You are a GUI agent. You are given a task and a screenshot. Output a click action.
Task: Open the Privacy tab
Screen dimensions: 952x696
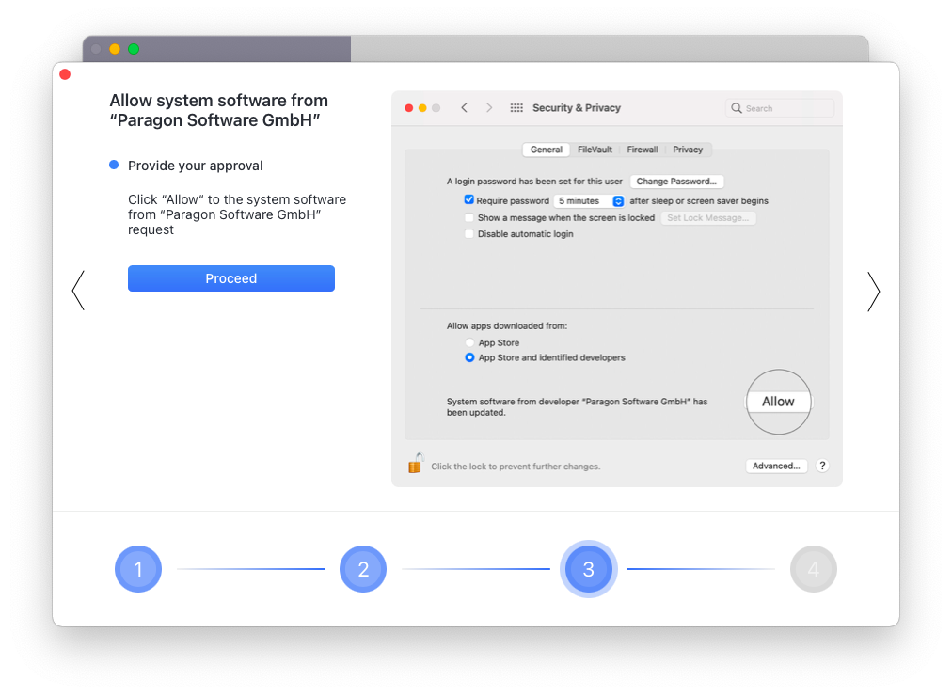pos(689,149)
